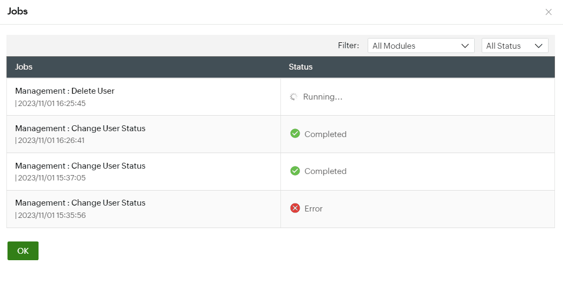Click green check icon for 16:26:41 job
The height and width of the screenshot is (295, 563).
click(x=295, y=134)
